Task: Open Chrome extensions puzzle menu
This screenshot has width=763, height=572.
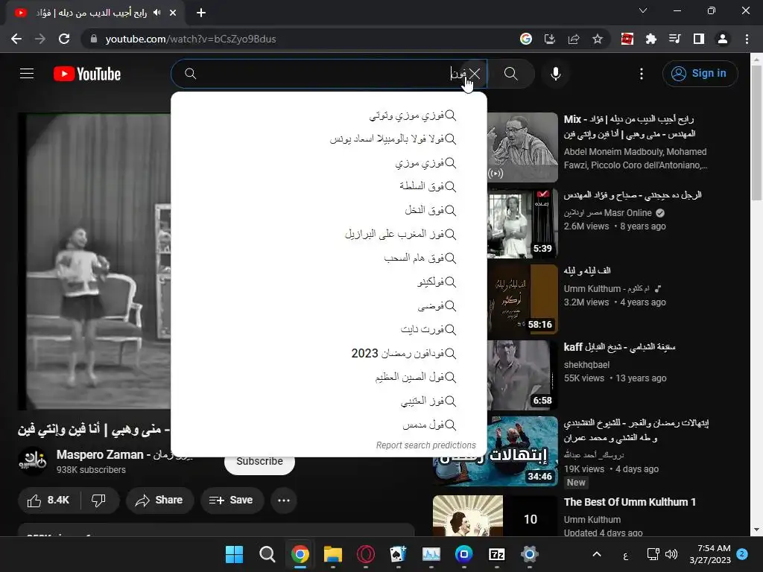Action: [x=651, y=39]
